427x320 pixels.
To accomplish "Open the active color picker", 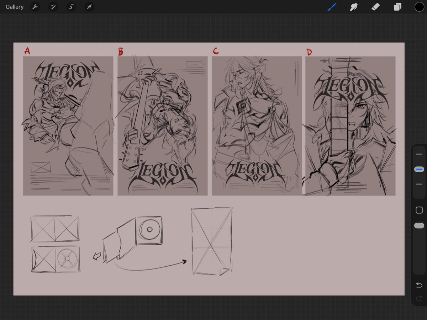I will pos(419,7).
